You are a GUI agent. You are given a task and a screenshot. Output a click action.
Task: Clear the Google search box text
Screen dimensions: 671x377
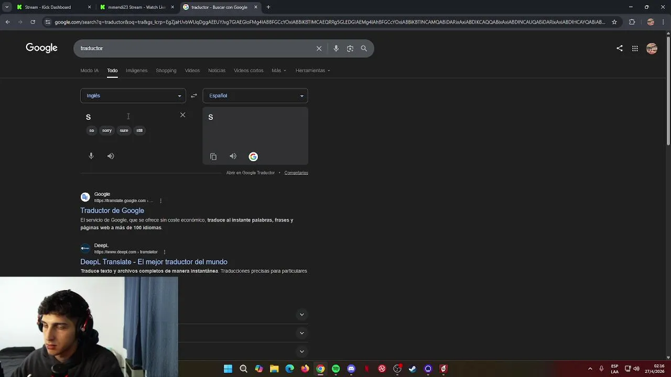[319, 48]
